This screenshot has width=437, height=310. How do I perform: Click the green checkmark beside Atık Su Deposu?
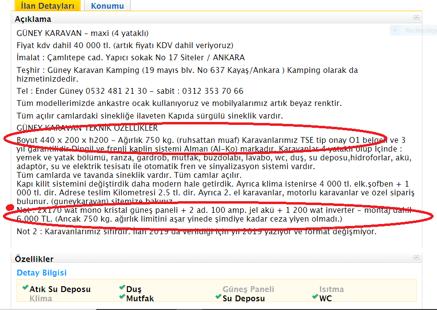(25, 288)
